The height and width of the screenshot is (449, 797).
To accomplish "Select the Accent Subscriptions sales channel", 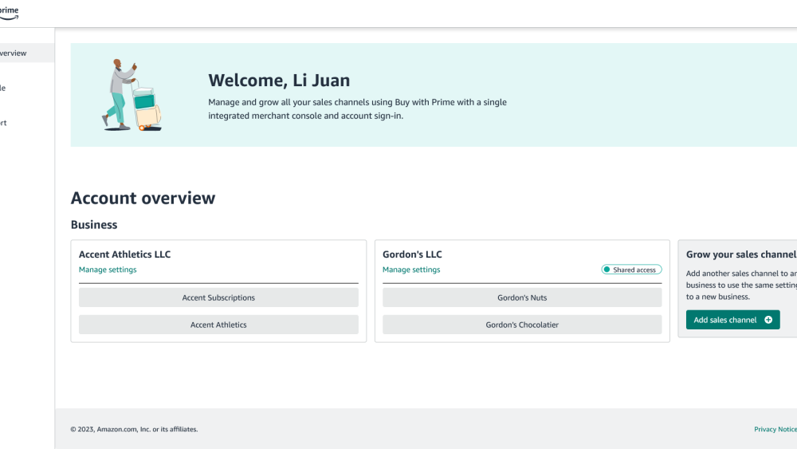I will (x=218, y=297).
